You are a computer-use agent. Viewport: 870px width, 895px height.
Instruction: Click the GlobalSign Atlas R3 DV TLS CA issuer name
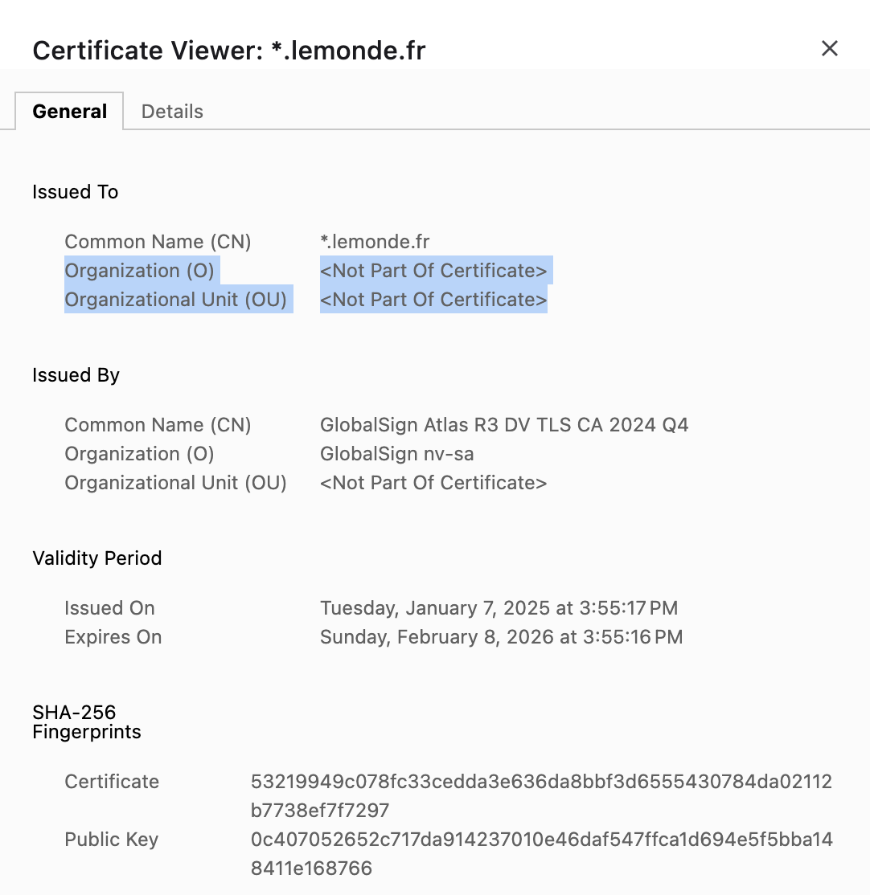point(504,425)
